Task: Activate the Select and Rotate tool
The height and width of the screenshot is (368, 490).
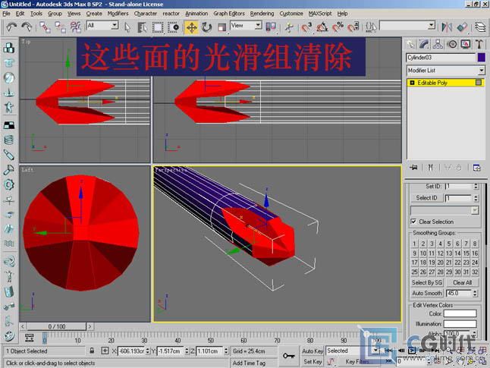Action: coord(206,27)
